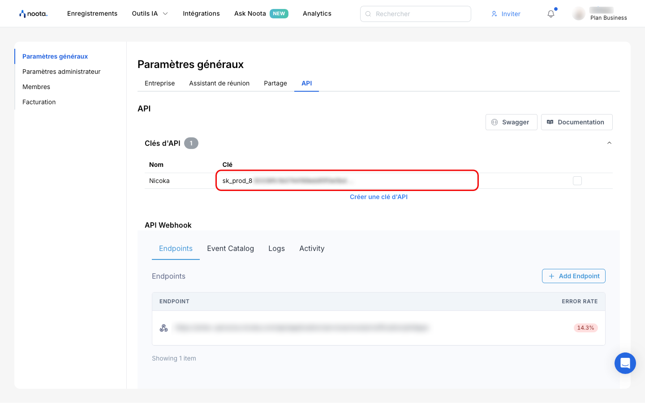Click the Noota logo in header
Image resolution: width=645 pixels, height=403 pixels.
[x=33, y=14]
